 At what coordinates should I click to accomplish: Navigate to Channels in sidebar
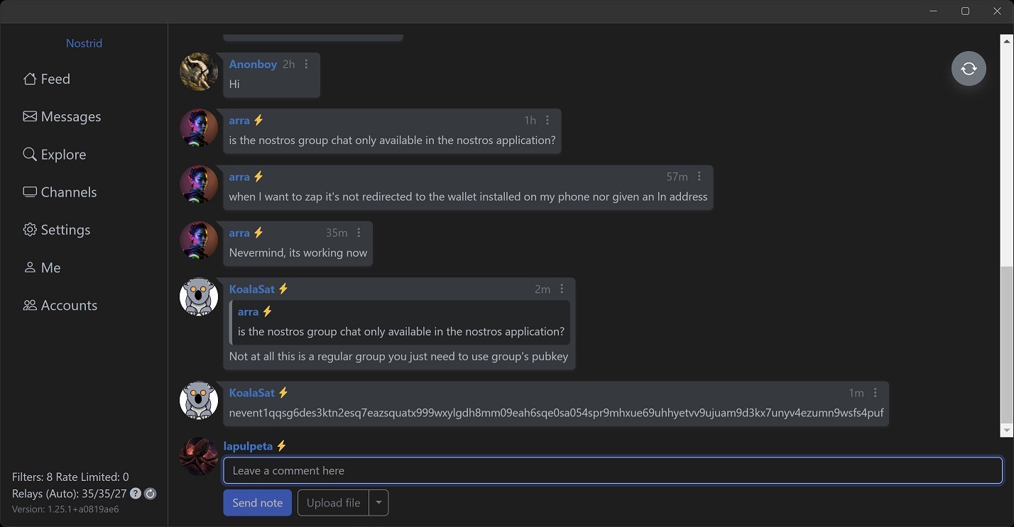point(60,192)
